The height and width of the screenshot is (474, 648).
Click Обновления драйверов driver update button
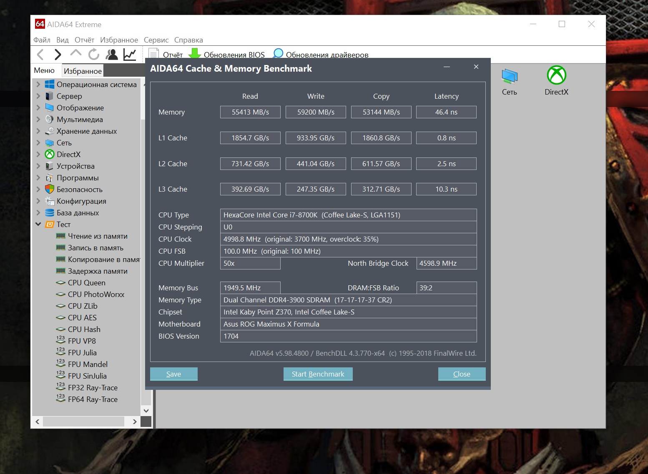click(x=321, y=55)
